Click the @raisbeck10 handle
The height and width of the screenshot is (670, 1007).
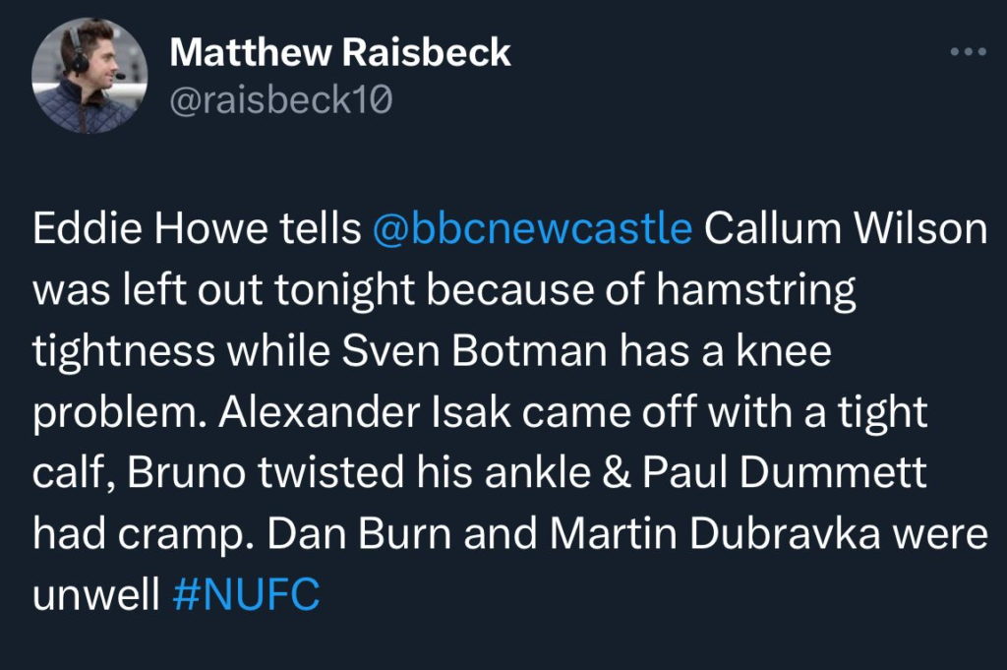click(x=281, y=98)
